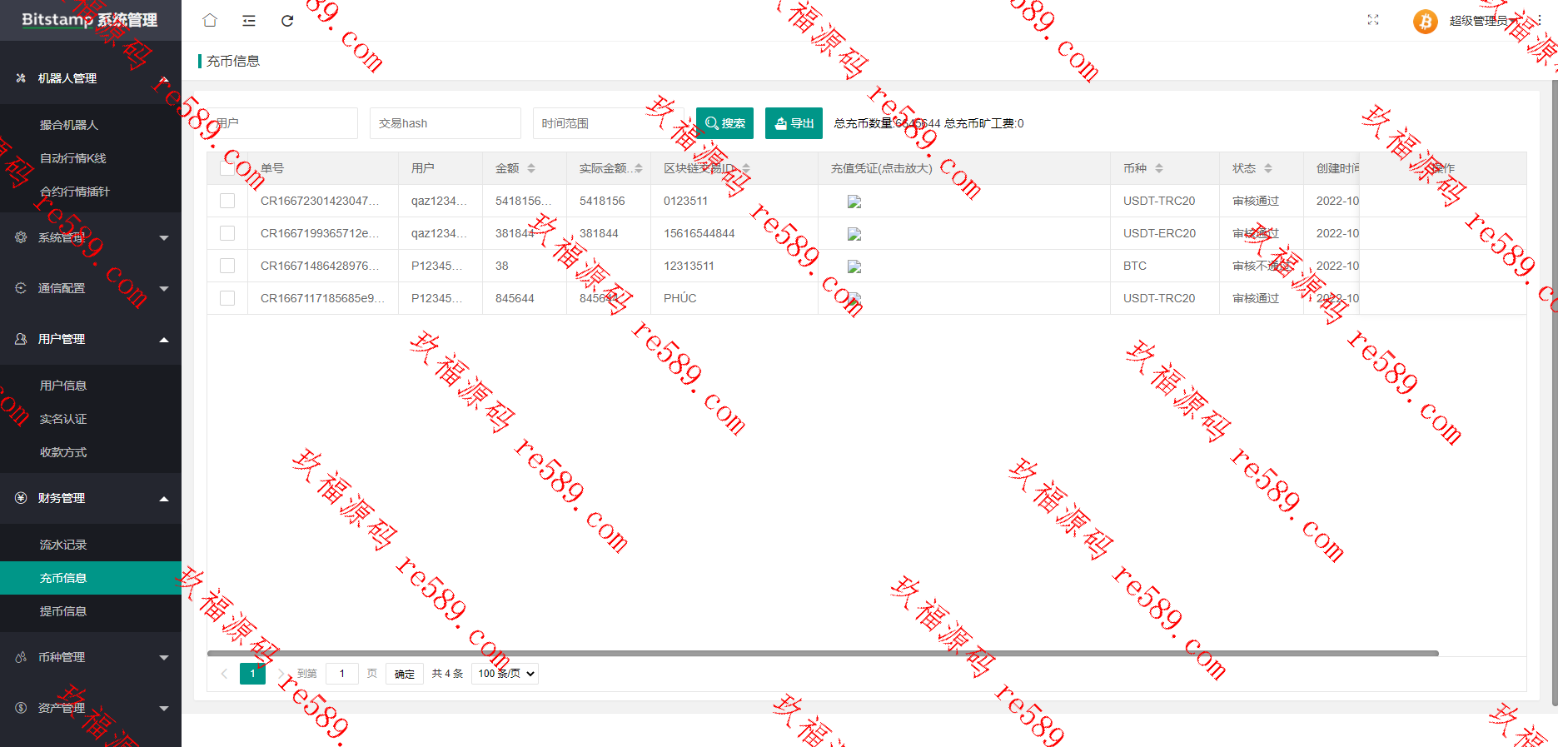Toggle sidebar collapse icon

[249, 21]
